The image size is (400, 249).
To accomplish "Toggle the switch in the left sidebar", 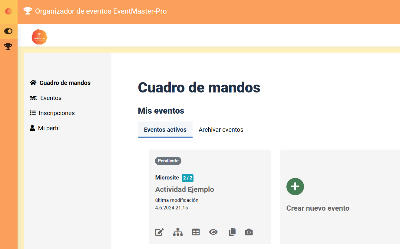I will tap(8, 31).
